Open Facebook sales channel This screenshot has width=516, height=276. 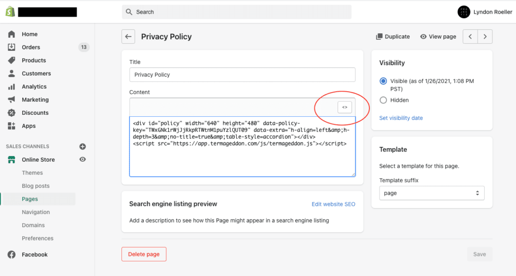pos(35,254)
